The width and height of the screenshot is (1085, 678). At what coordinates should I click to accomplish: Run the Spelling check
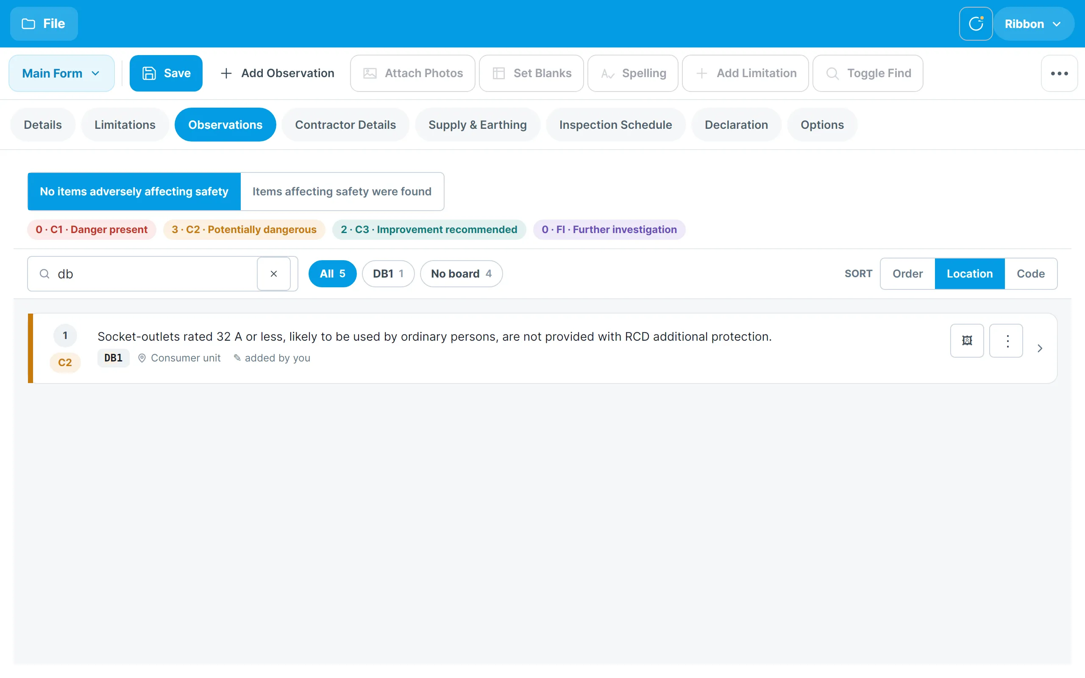click(633, 73)
